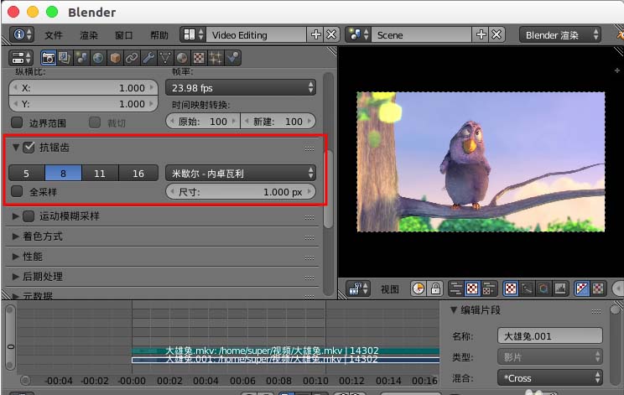Show Color and Alpha channels
Image resolution: width=624 pixels, height=395 pixels.
click(x=582, y=288)
